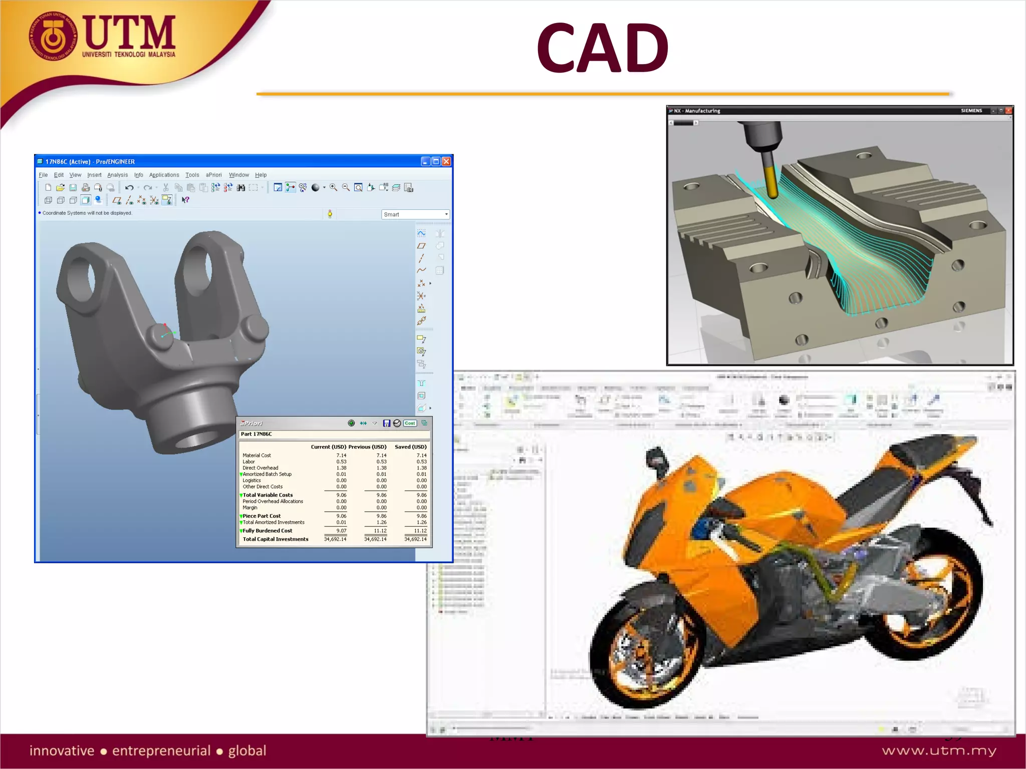The height and width of the screenshot is (769, 1026).
Task: Click the Find binoculars icon
Action: (241, 188)
